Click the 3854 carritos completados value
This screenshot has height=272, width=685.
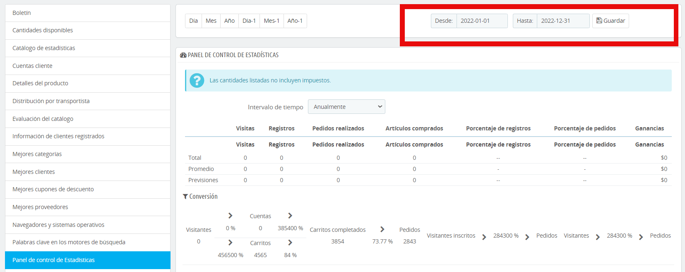coord(338,241)
